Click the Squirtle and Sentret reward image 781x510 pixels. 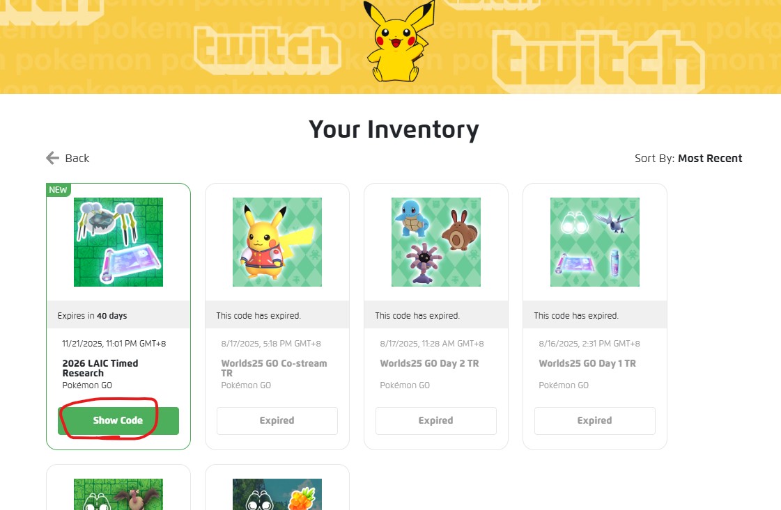point(436,242)
